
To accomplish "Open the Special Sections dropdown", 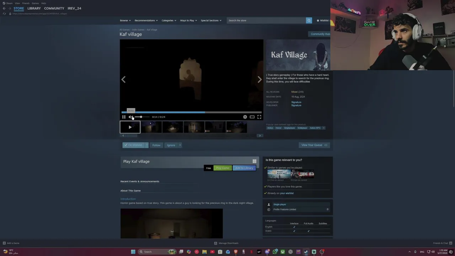I will 211,20.
